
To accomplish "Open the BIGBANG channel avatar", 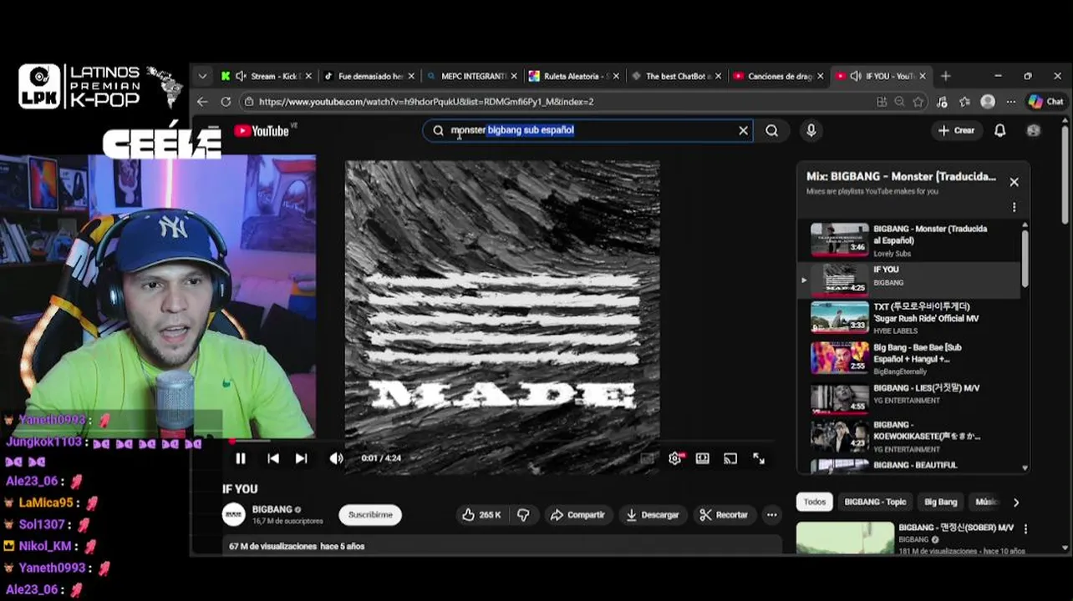I will 234,515.
